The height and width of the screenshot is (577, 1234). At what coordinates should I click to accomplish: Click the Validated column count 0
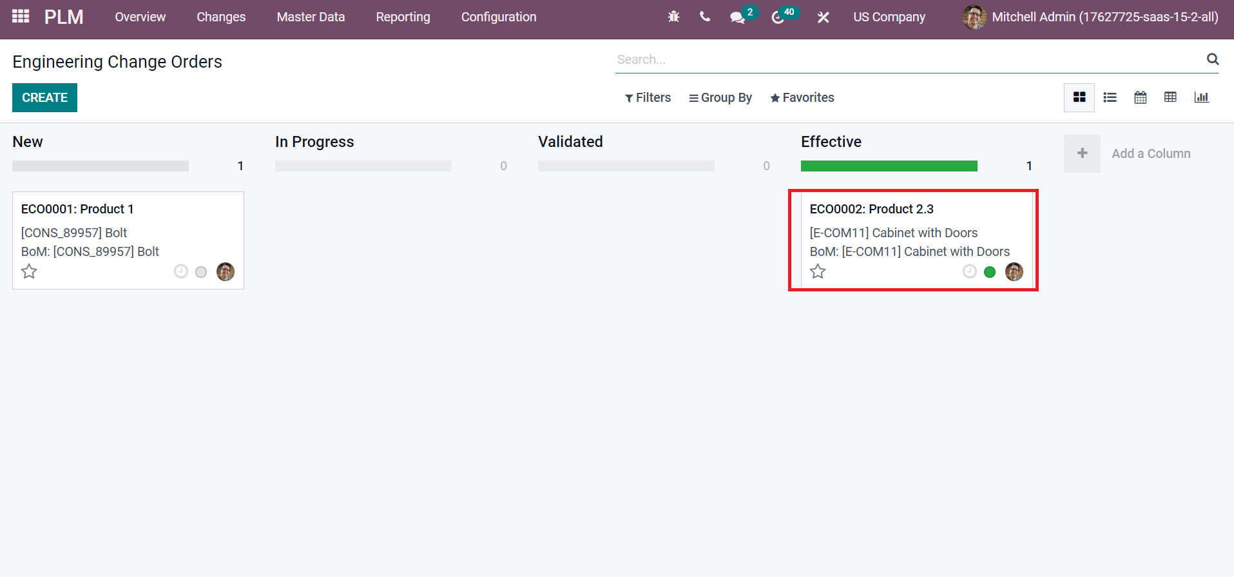pyautogui.click(x=766, y=166)
